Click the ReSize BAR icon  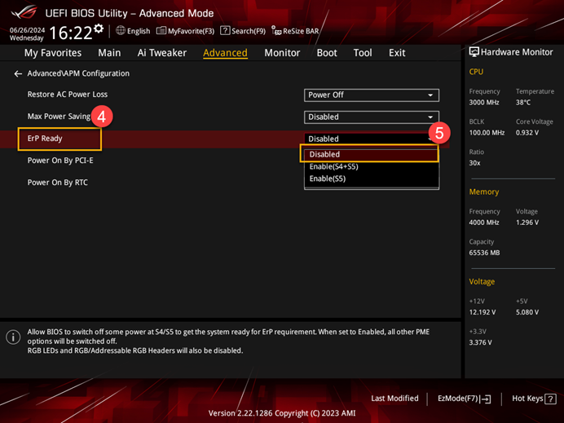pos(276,31)
